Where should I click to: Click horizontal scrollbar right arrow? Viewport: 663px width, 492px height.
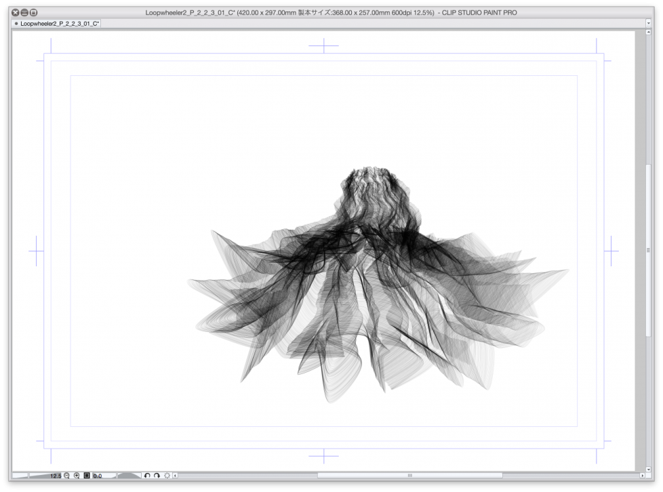pyautogui.click(x=641, y=476)
